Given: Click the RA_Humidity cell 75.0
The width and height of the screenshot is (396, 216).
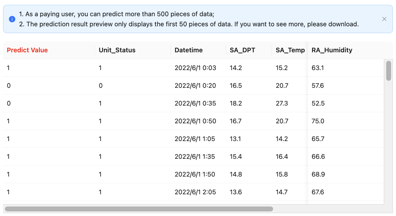Looking at the screenshot, I should pyautogui.click(x=318, y=121).
